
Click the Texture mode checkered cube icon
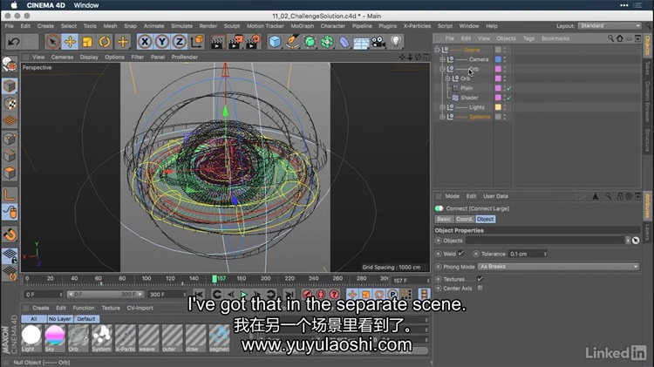pos(10,104)
